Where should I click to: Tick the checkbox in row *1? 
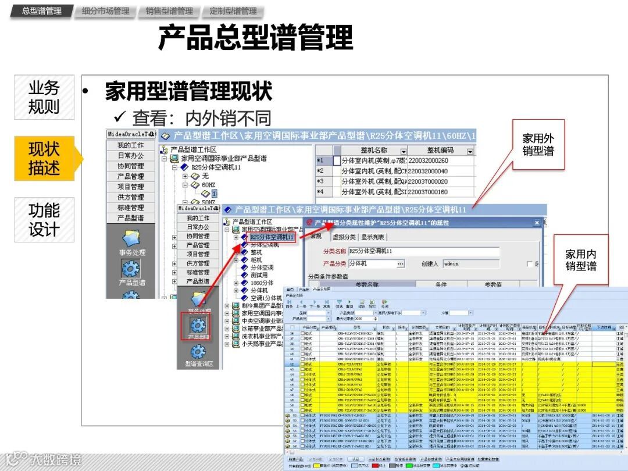[337, 160]
